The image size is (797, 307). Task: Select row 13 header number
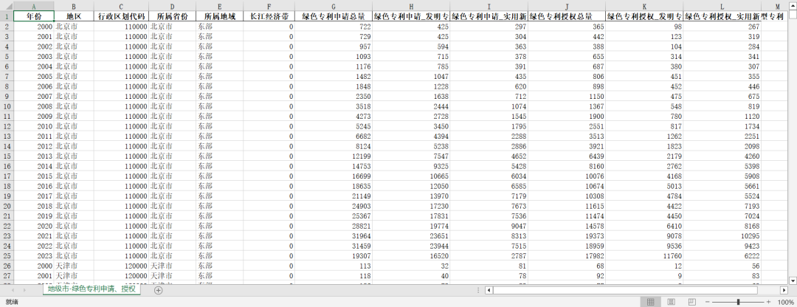pos(6,137)
